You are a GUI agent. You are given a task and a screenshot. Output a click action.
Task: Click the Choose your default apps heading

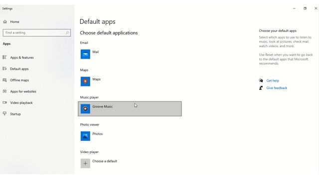pos(278,31)
